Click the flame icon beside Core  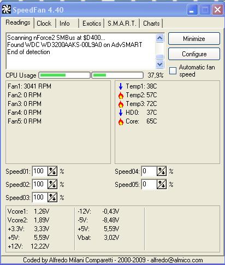coord(121,121)
